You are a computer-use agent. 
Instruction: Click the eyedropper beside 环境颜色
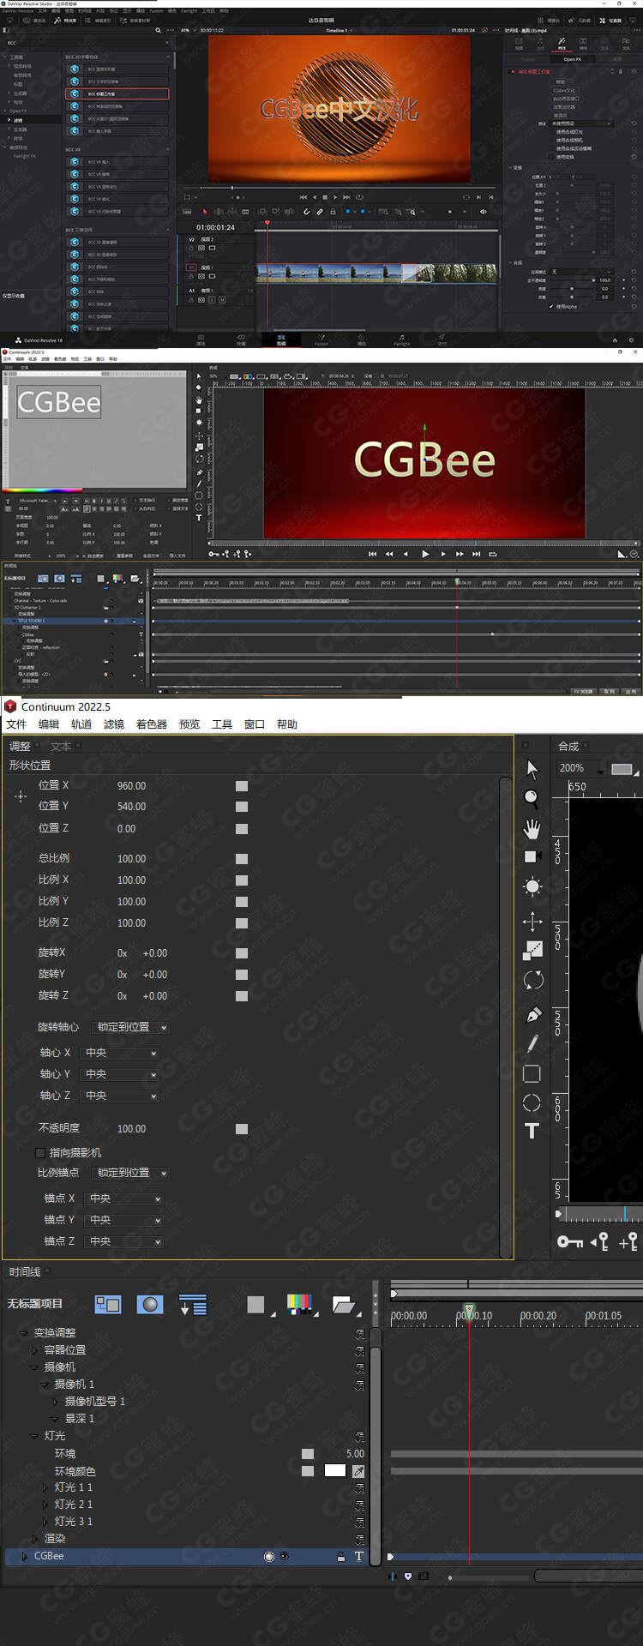point(358,1471)
